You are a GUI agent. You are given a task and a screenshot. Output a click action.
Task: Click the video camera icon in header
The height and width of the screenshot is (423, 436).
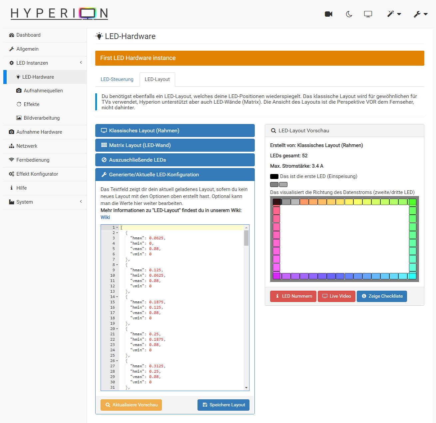click(x=328, y=14)
